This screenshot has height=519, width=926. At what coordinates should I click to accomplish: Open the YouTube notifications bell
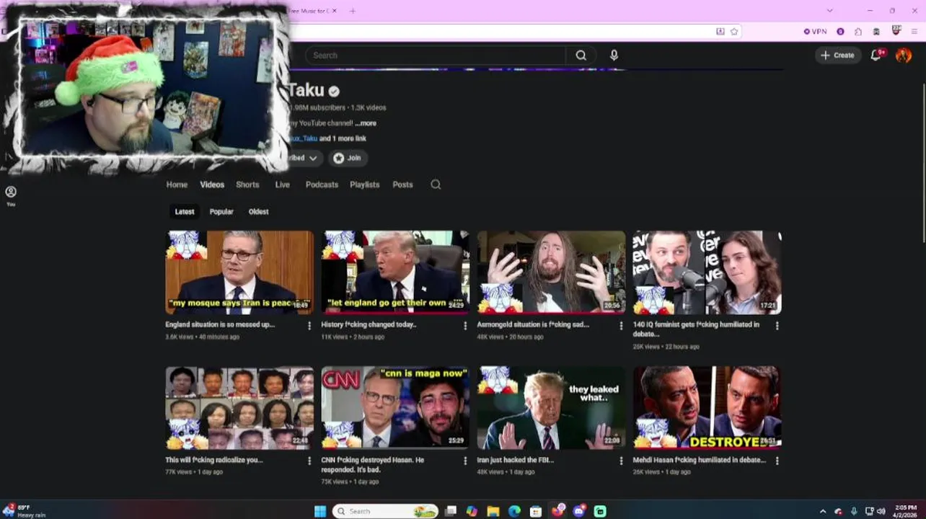tap(876, 55)
